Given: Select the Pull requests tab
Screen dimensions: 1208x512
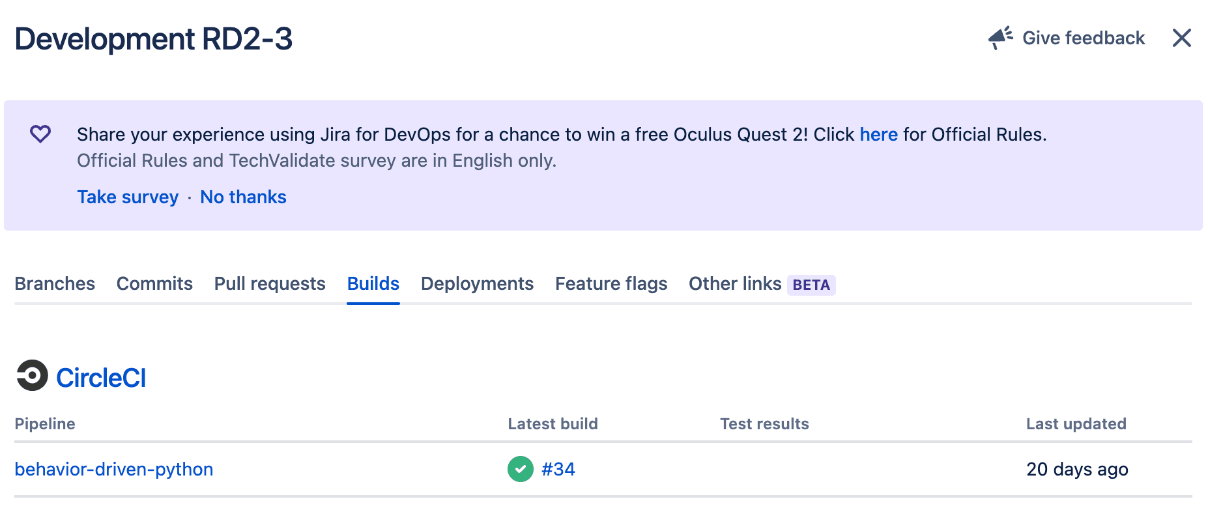Looking at the screenshot, I should [269, 283].
